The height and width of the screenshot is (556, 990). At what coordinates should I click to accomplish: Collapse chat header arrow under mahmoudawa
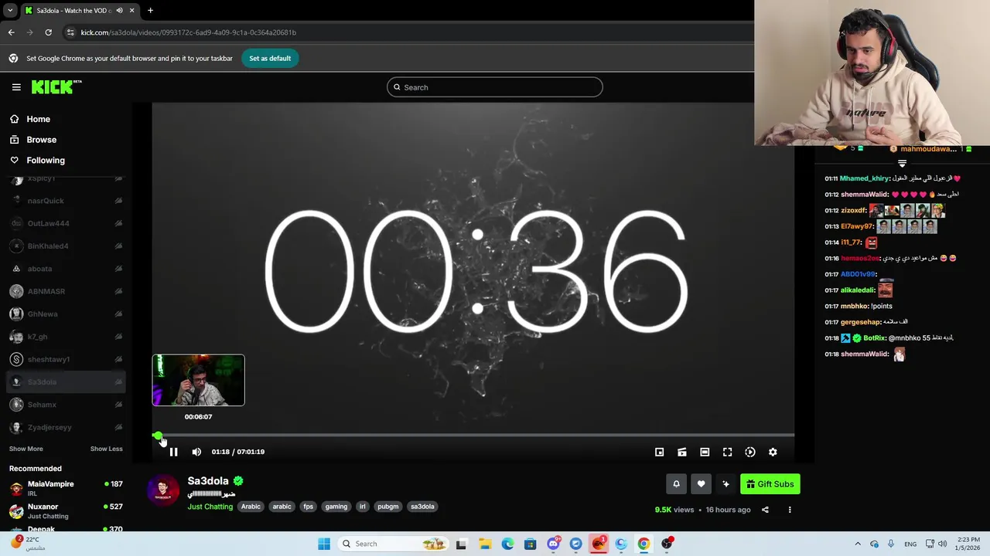[x=902, y=164]
